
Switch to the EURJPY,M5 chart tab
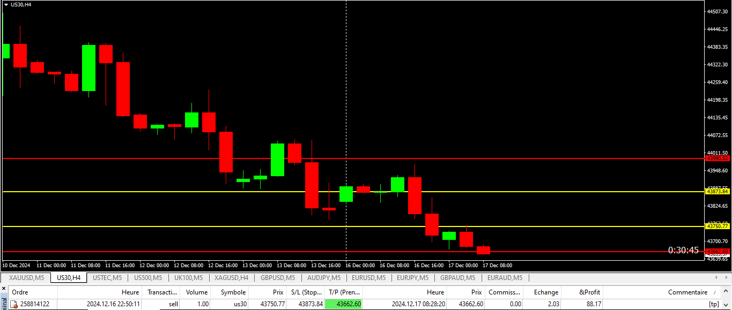pyautogui.click(x=413, y=277)
